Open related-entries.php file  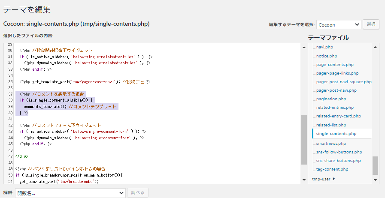click(x=335, y=108)
